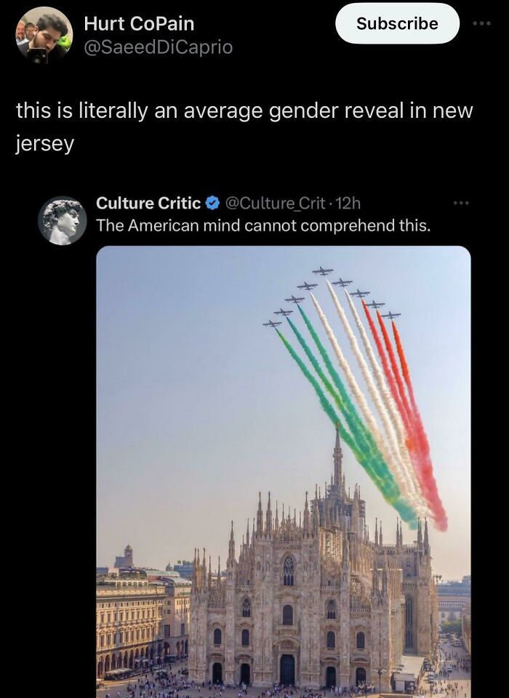Screen dimensions: 509x698
Task: Click Hurt CoPain's profile avatar
Action: click(45, 34)
